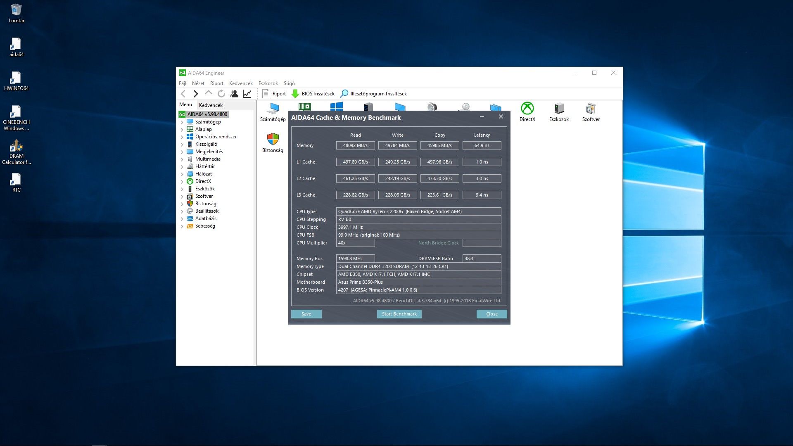Select AIDA64 v5.98.4800 root tree item
This screenshot has height=446, width=793.
tap(203, 114)
